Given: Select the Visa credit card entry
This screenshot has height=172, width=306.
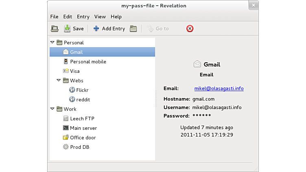Looking at the screenshot, I should click(74, 71).
